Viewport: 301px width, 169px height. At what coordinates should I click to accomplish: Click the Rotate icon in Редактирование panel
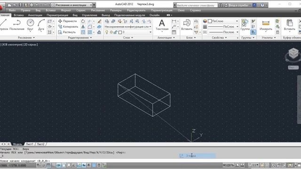click(83, 21)
